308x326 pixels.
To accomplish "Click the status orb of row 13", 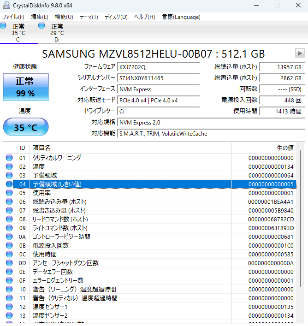I will tap(9, 315).
